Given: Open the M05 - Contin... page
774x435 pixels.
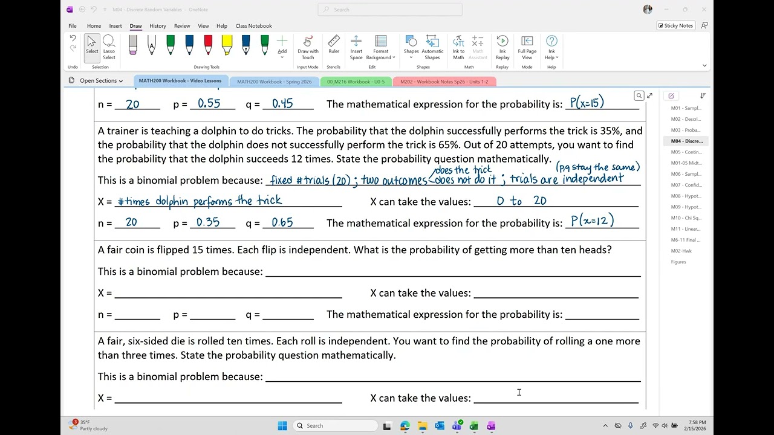Looking at the screenshot, I should coord(686,152).
